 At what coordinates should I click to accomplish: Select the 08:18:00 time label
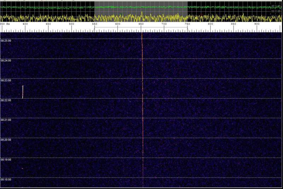(x=6, y=179)
